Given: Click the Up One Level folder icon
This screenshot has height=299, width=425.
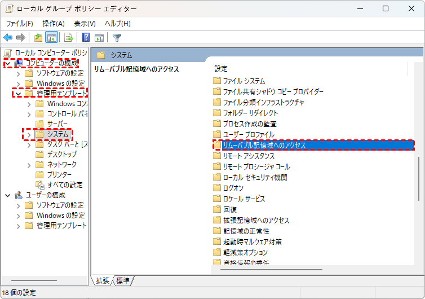Looking at the screenshot, I should (x=38, y=38).
